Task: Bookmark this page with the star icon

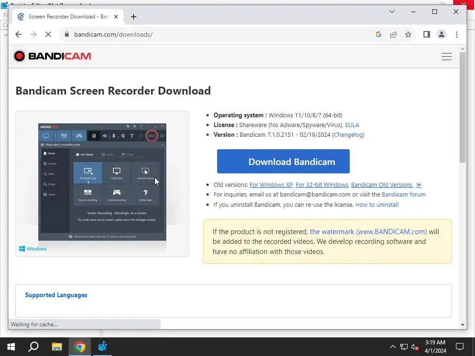Action: (408, 34)
